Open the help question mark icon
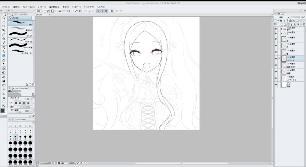The width and height of the screenshot is (306, 167). (x=112, y=11)
